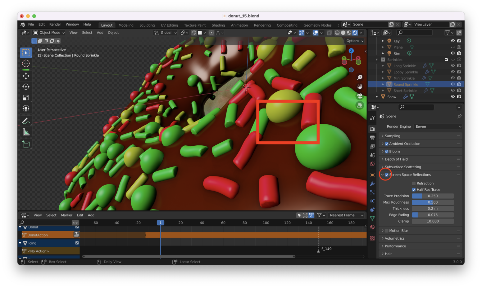Click the search field in the outliner
The height and width of the screenshot is (288, 482).
(414, 33)
